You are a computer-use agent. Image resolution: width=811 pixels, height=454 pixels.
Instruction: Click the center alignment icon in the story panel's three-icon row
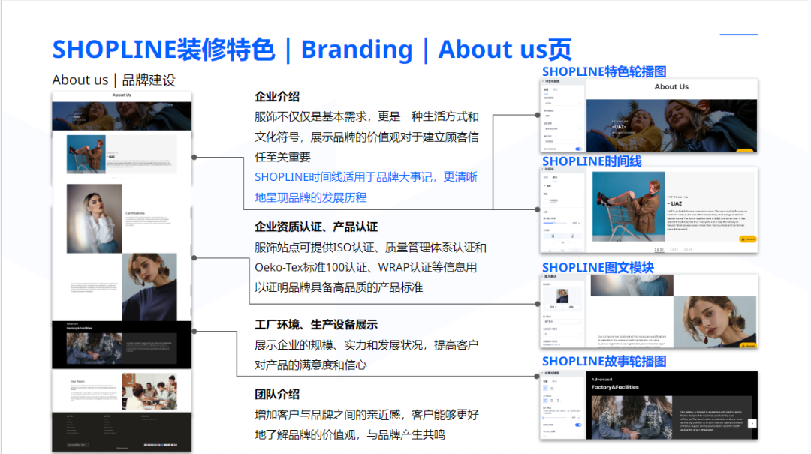click(x=552, y=401)
